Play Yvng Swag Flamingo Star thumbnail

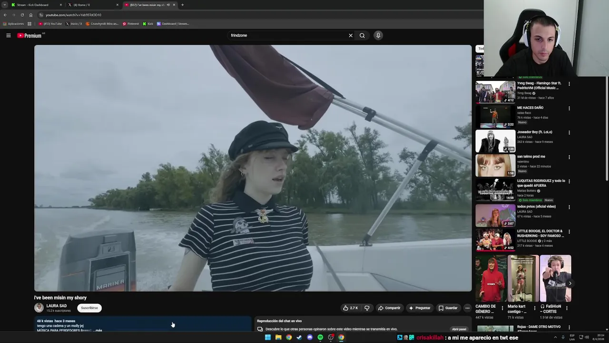tap(495, 92)
